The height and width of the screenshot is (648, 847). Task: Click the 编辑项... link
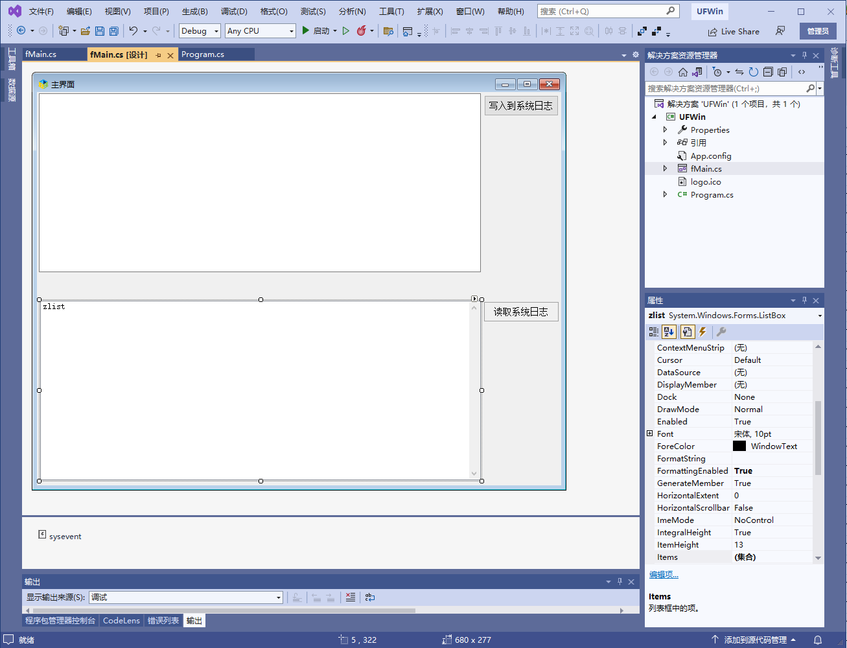pos(664,574)
